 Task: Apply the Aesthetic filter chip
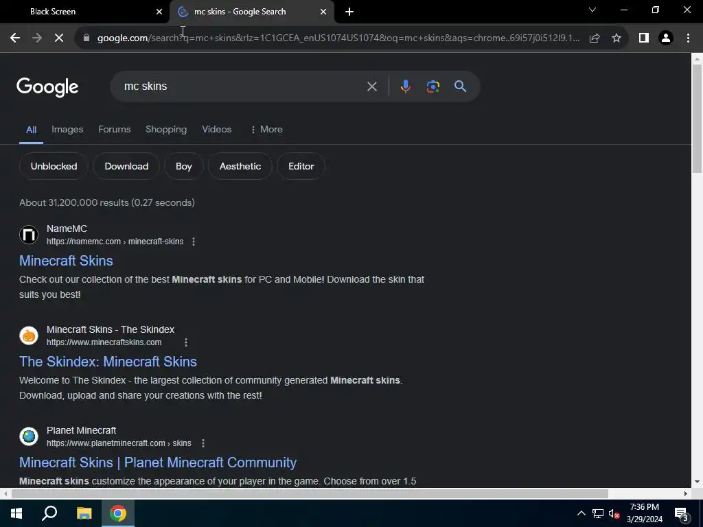click(x=240, y=166)
